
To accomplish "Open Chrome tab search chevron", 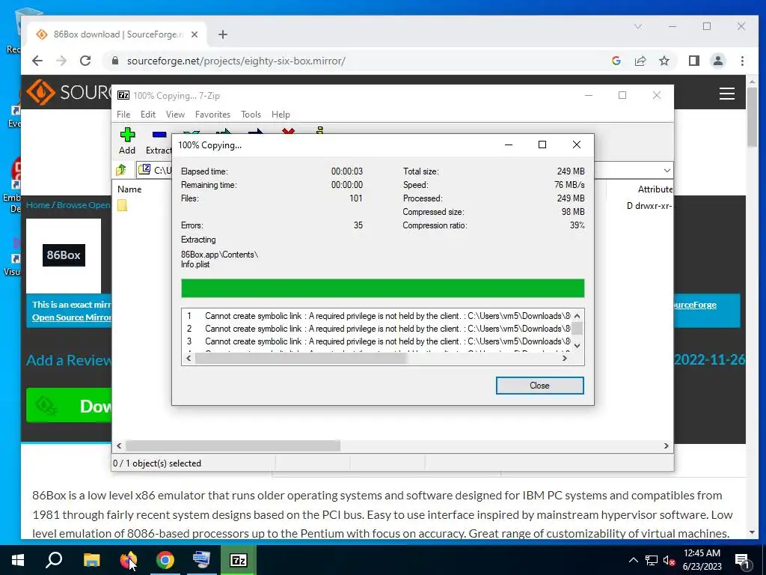I will point(638,26).
